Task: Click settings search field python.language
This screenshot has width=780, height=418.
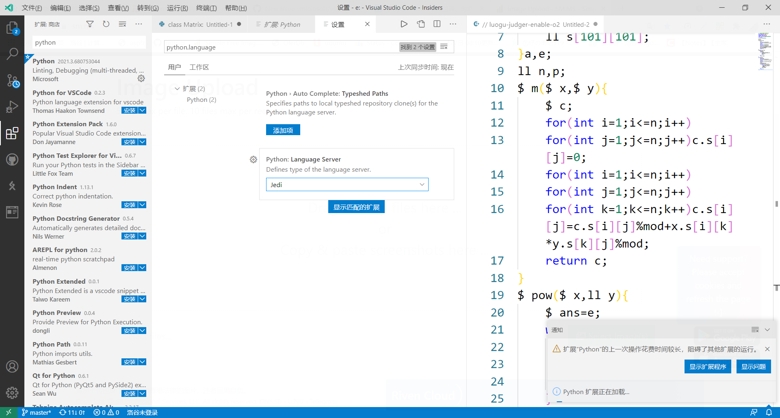Action: click(281, 47)
